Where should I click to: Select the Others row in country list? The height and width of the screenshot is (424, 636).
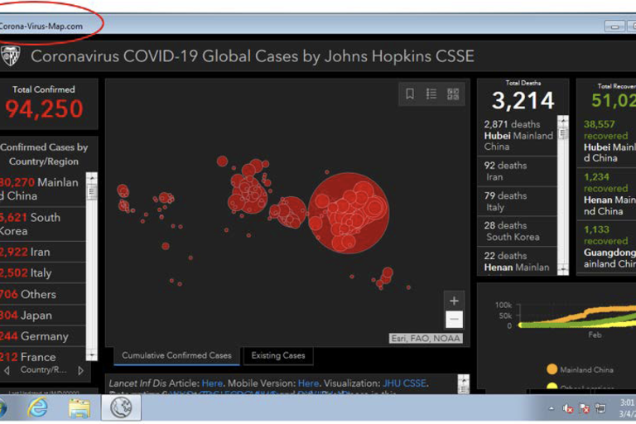pos(42,294)
